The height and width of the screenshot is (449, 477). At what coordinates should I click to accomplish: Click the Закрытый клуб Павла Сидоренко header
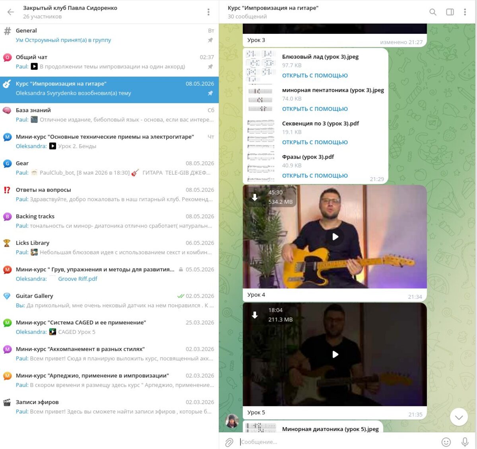70,12
